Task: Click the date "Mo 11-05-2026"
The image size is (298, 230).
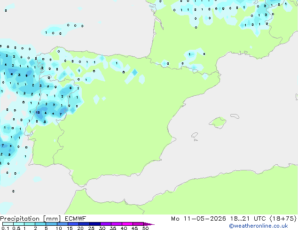Action: pyautogui.click(x=198, y=219)
